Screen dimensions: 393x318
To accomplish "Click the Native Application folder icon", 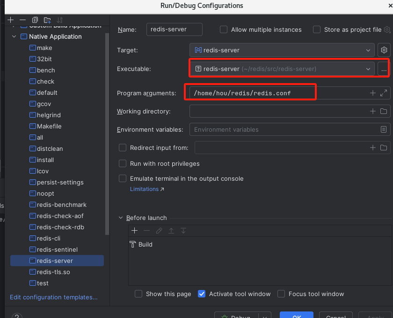I will 24,36.
